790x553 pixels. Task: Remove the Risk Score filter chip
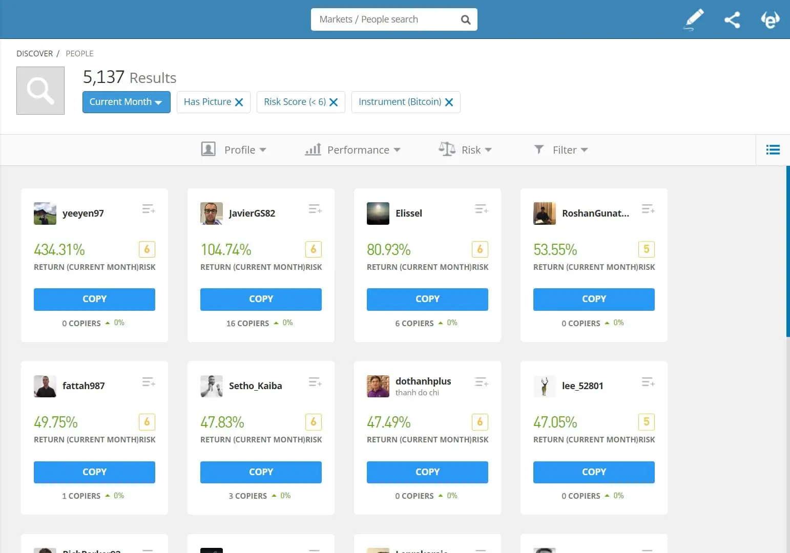pyautogui.click(x=334, y=102)
